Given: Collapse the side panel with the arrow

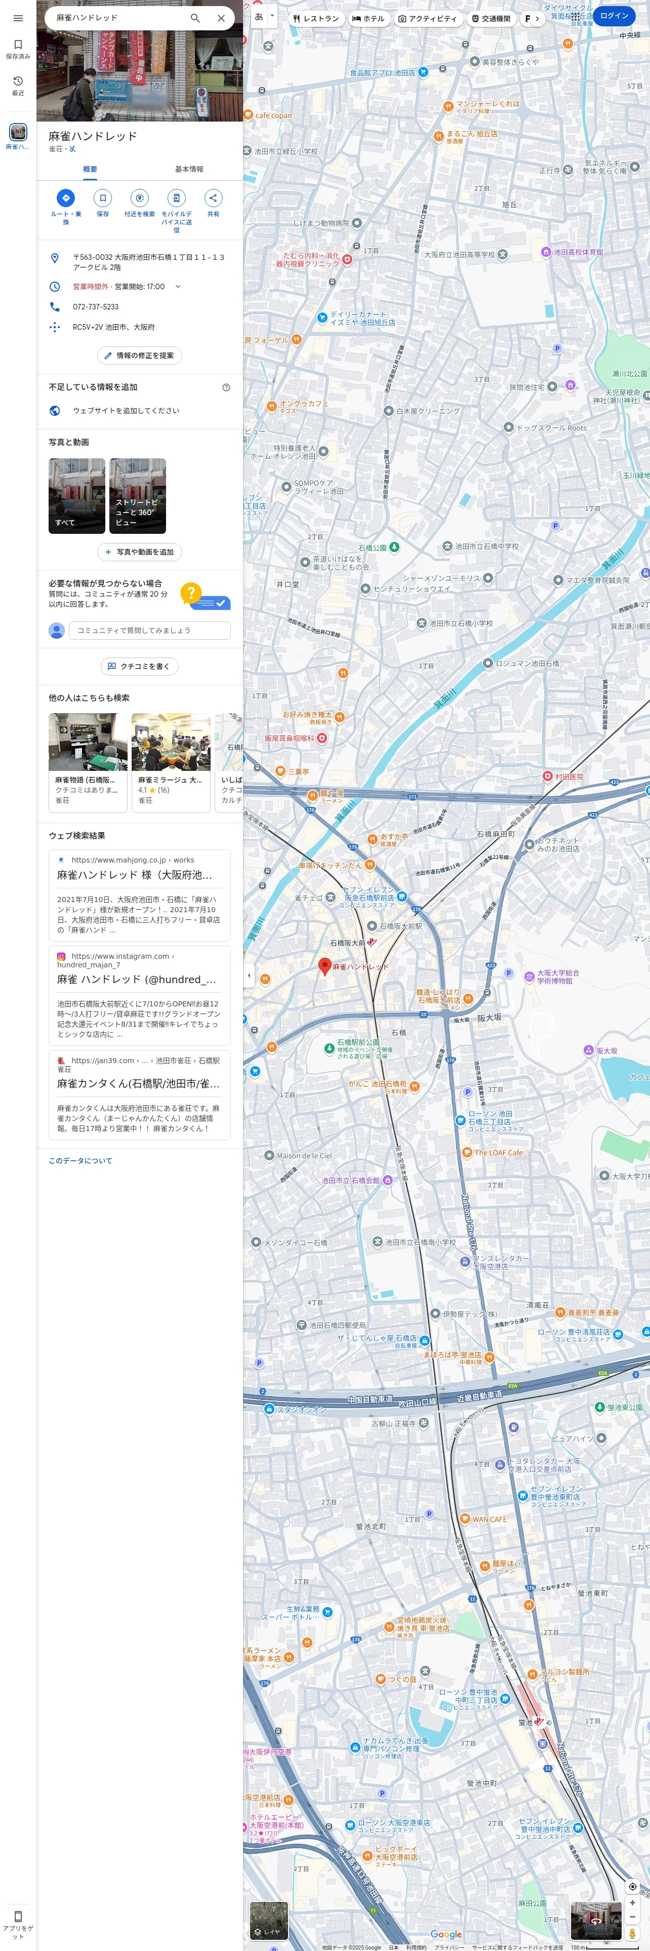Looking at the screenshot, I should (x=249, y=975).
